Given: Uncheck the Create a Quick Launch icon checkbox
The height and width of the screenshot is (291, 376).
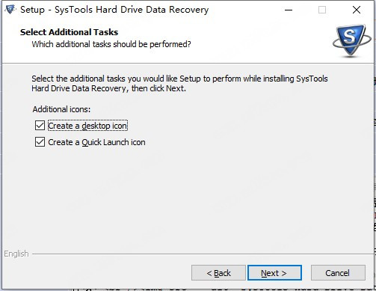Looking at the screenshot, I should [x=40, y=142].
